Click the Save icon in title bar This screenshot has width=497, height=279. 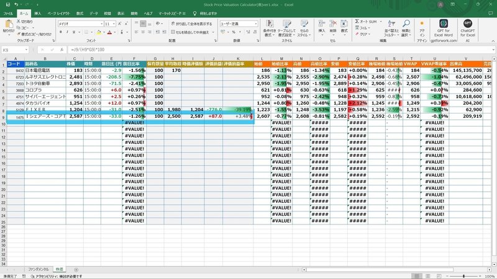(x=8, y=4)
